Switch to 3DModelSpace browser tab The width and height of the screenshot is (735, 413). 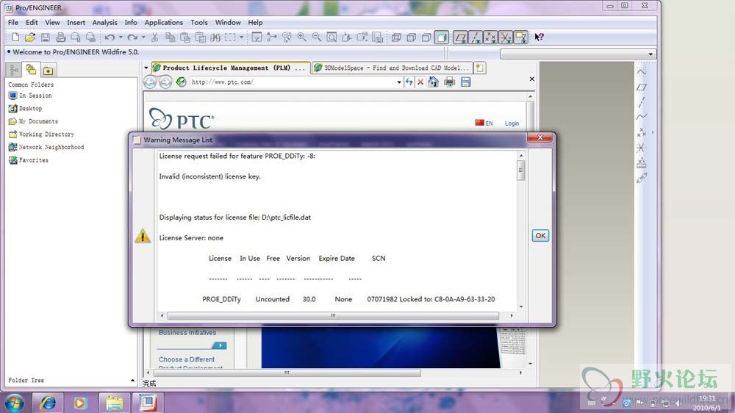click(x=392, y=68)
